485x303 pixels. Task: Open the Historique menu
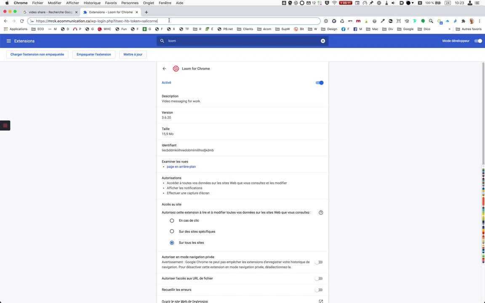[x=92, y=3]
